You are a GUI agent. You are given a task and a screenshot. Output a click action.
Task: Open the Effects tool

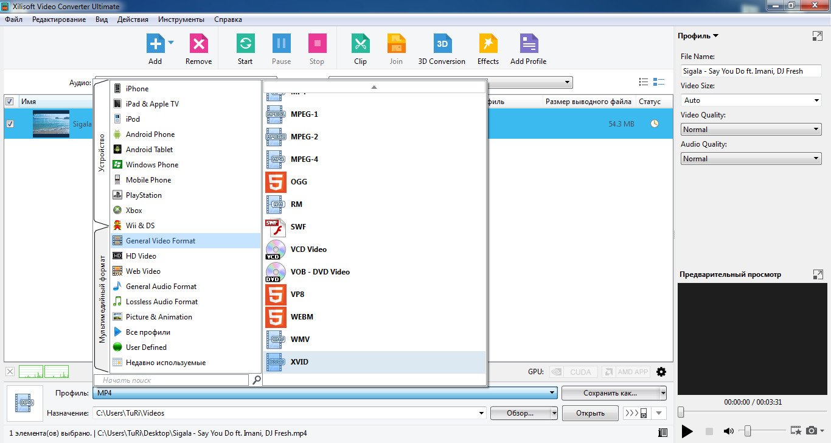tap(488, 44)
